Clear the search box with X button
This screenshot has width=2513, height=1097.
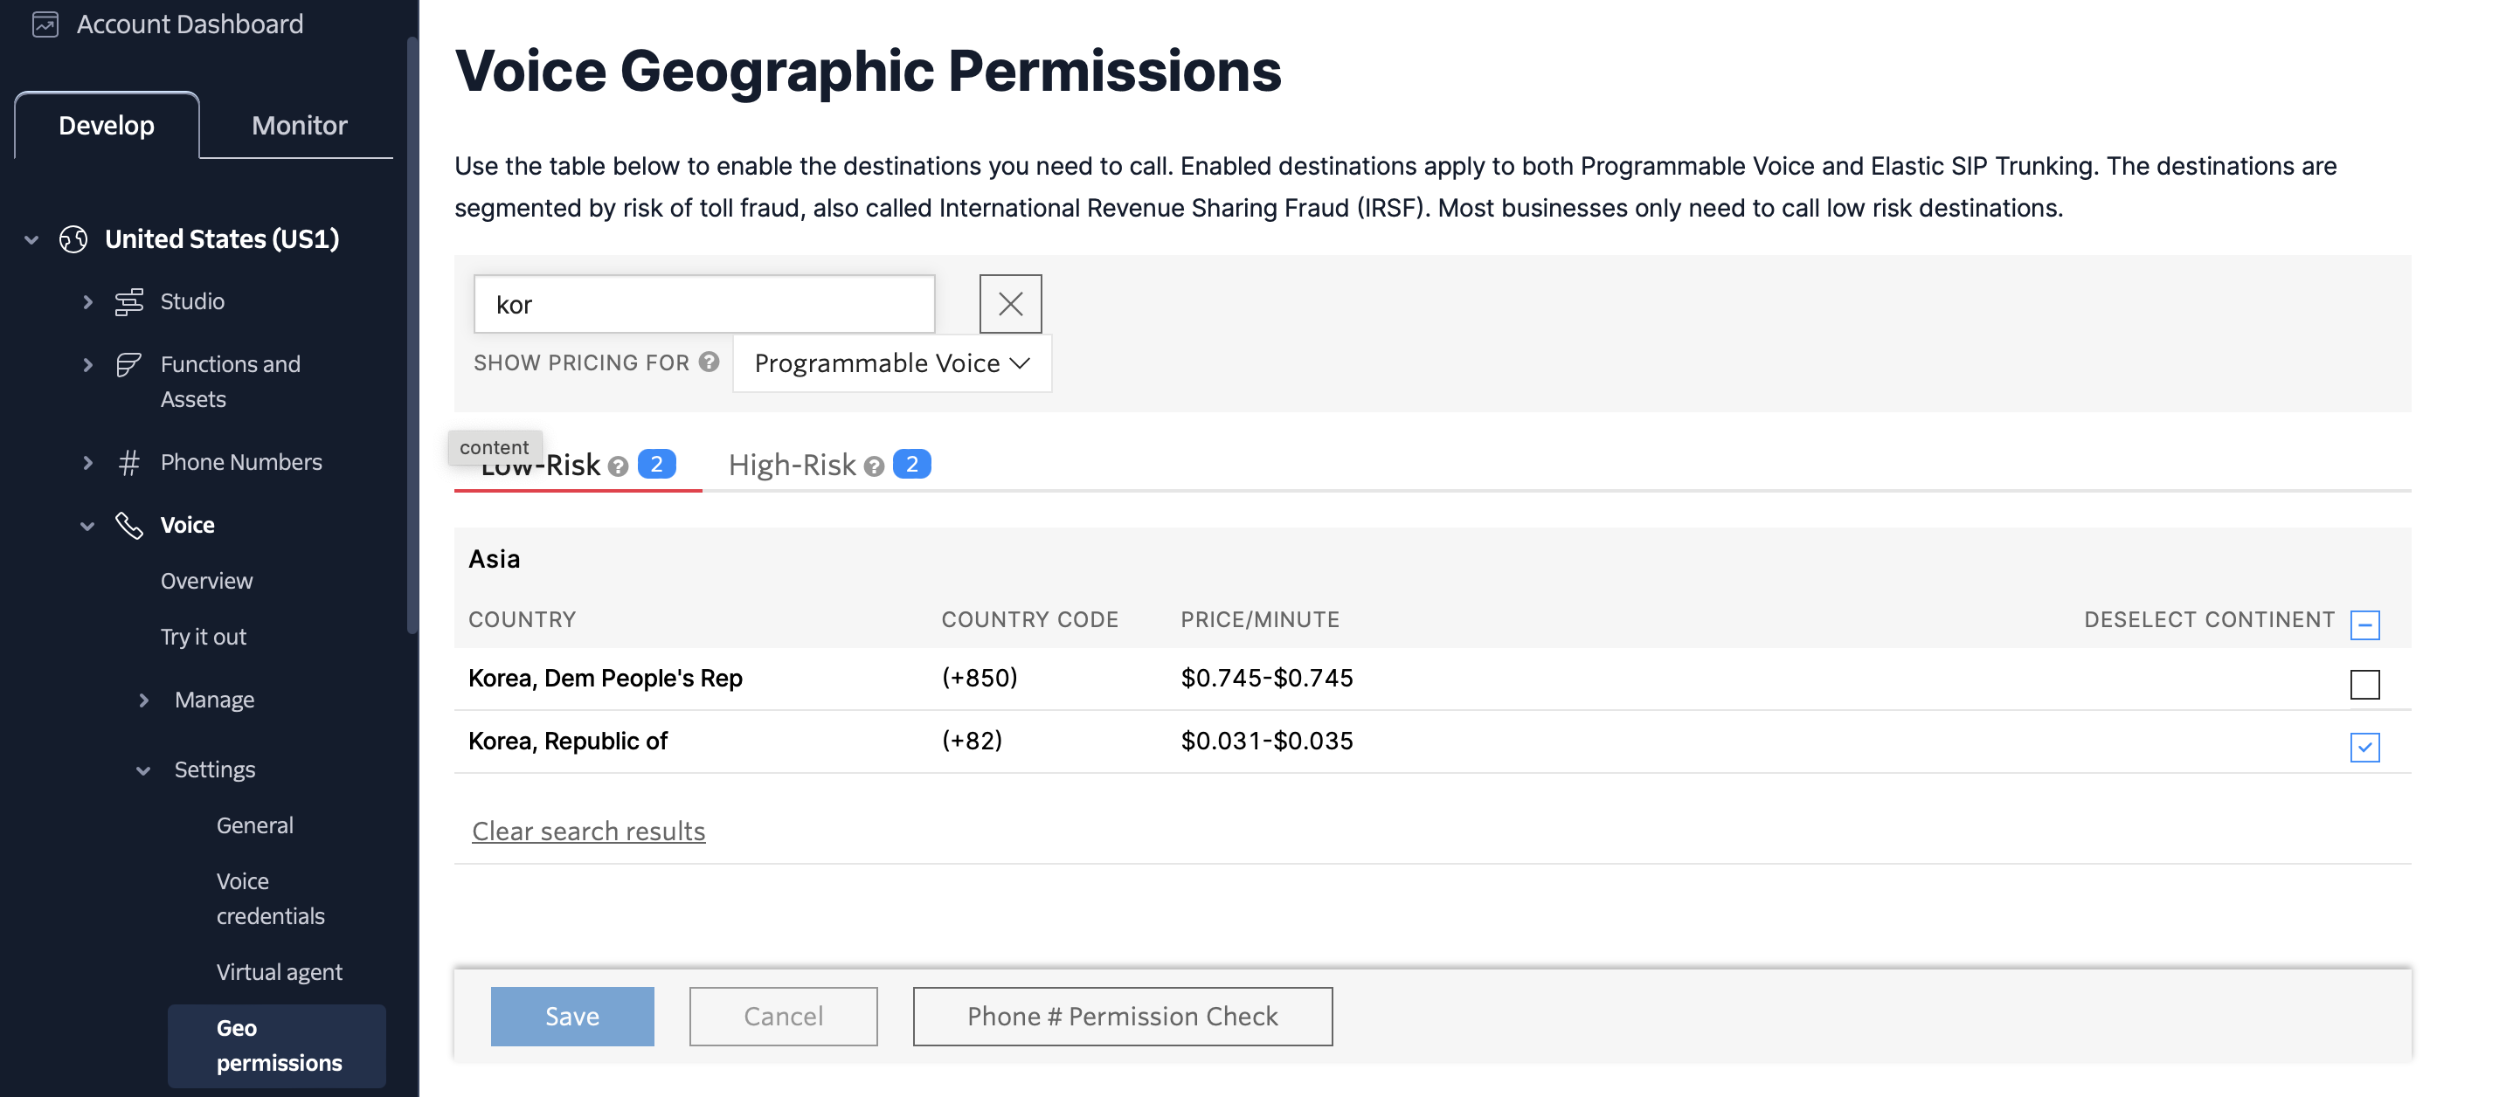(x=1010, y=303)
